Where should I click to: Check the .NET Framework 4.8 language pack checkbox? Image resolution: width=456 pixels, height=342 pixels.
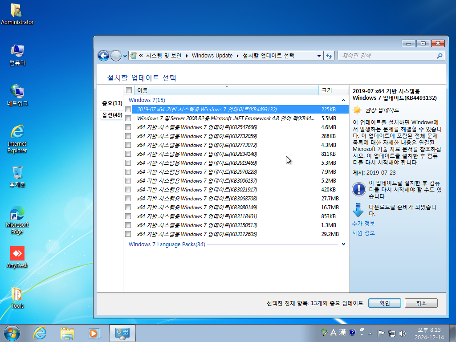[128, 118]
